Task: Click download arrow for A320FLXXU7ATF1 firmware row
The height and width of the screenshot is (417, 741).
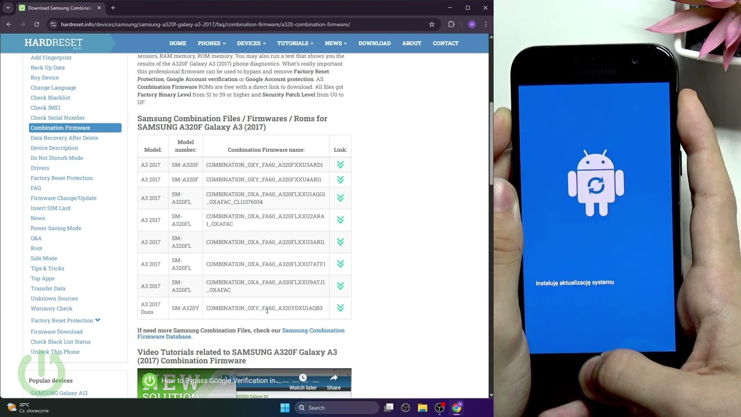Action: pyautogui.click(x=340, y=264)
